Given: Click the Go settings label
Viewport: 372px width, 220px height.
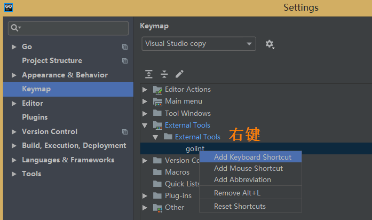Looking at the screenshot, I should pyautogui.click(x=27, y=47).
